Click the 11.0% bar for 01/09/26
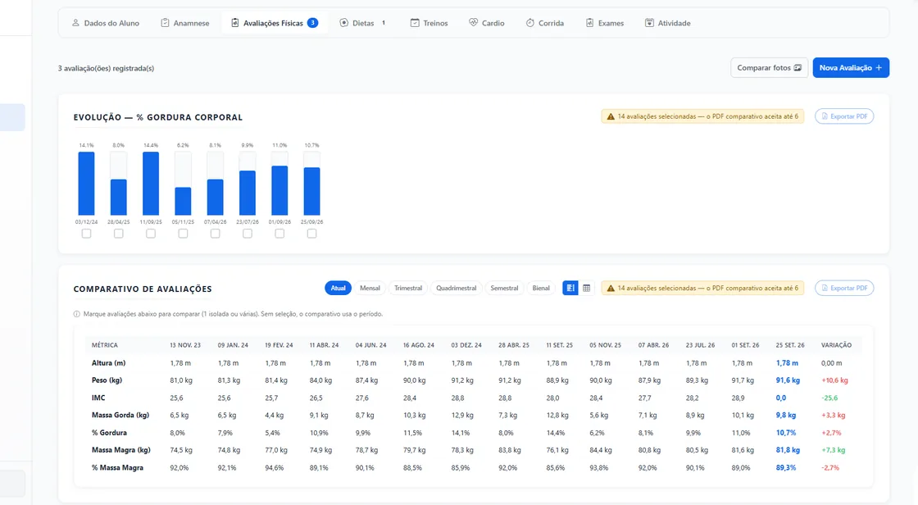The image size is (918, 505). (x=279, y=190)
